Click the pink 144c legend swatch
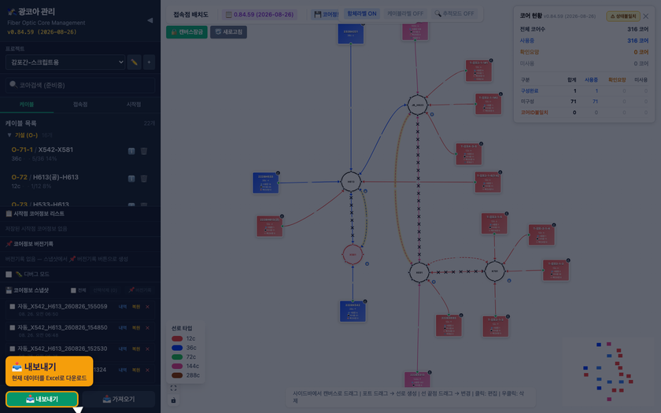 point(177,367)
